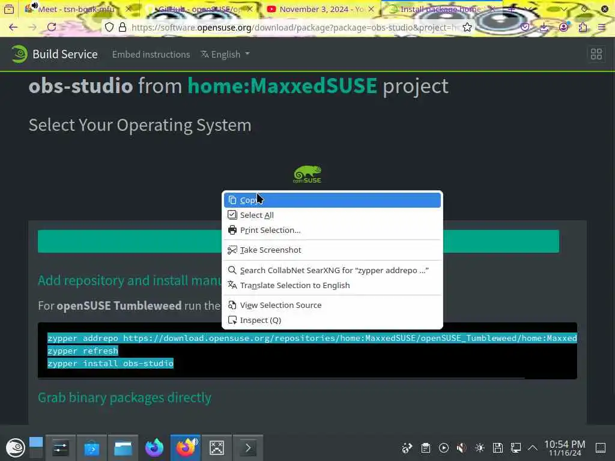Select the openSUSE chameleon distribution logo

[x=307, y=174]
